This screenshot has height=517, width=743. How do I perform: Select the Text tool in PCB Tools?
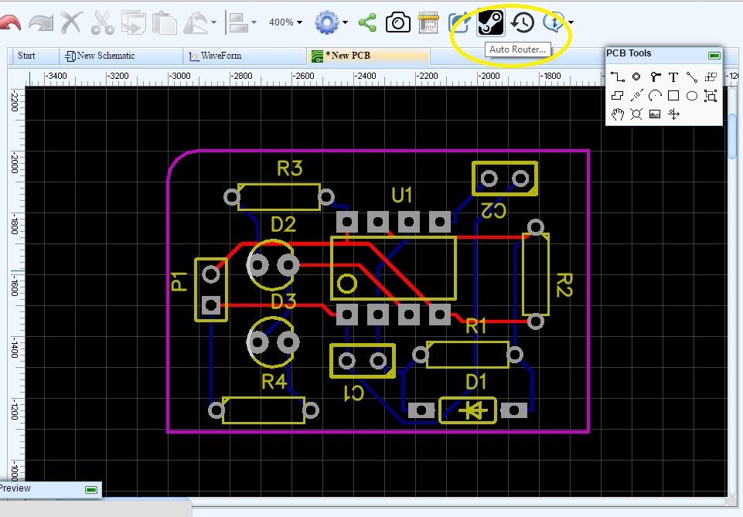click(x=673, y=77)
